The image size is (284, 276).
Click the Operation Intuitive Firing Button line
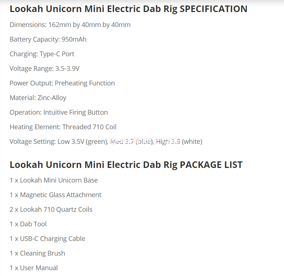[x=59, y=112]
